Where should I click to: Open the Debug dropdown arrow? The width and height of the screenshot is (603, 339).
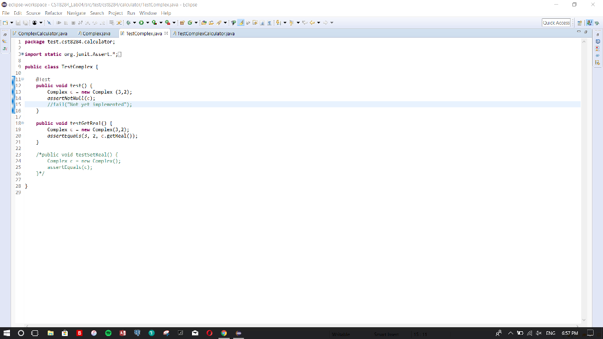pyautogui.click(x=135, y=23)
